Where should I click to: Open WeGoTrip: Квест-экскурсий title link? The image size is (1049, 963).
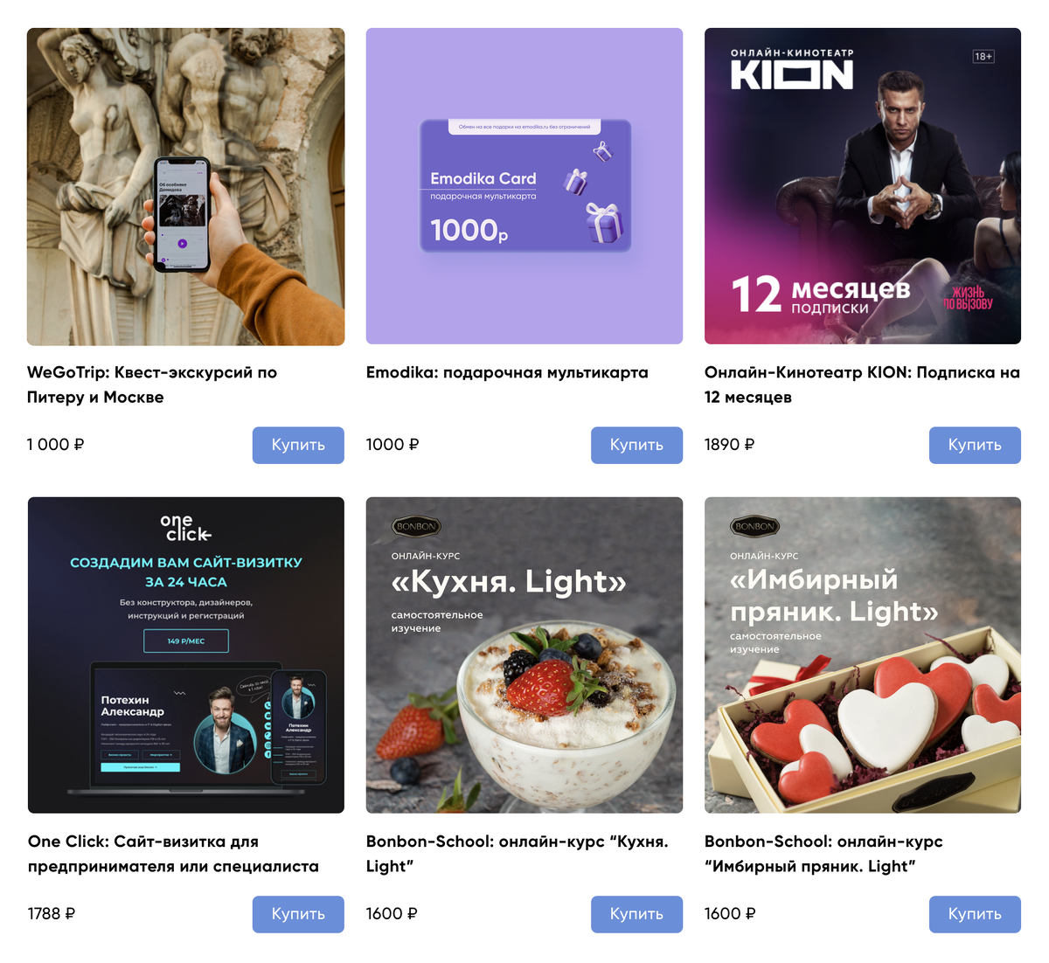click(152, 385)
